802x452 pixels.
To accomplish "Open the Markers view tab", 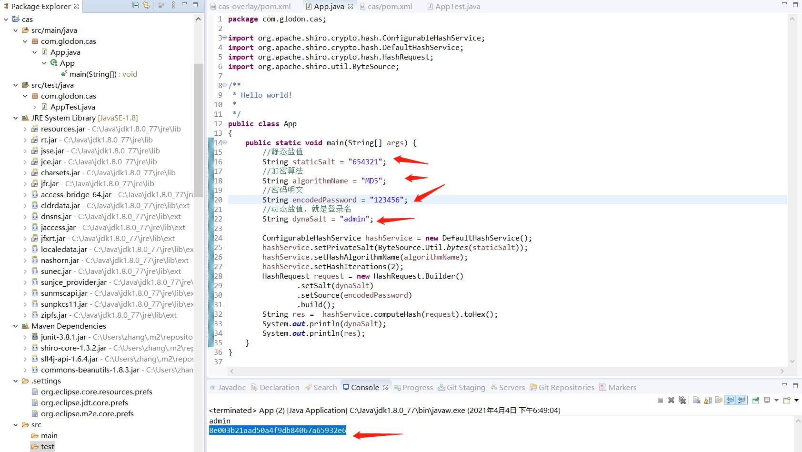I will 618,387.
